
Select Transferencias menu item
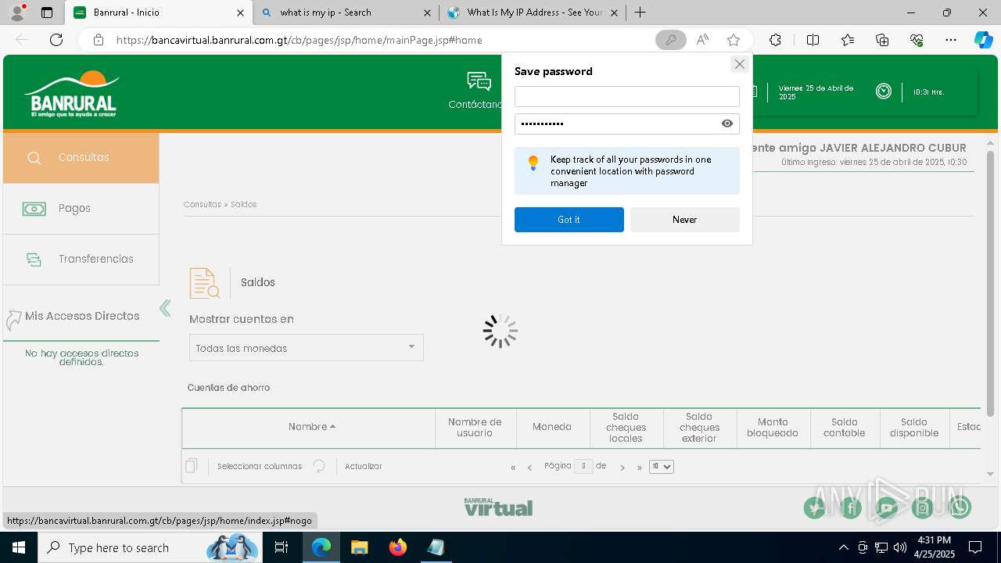81,260
